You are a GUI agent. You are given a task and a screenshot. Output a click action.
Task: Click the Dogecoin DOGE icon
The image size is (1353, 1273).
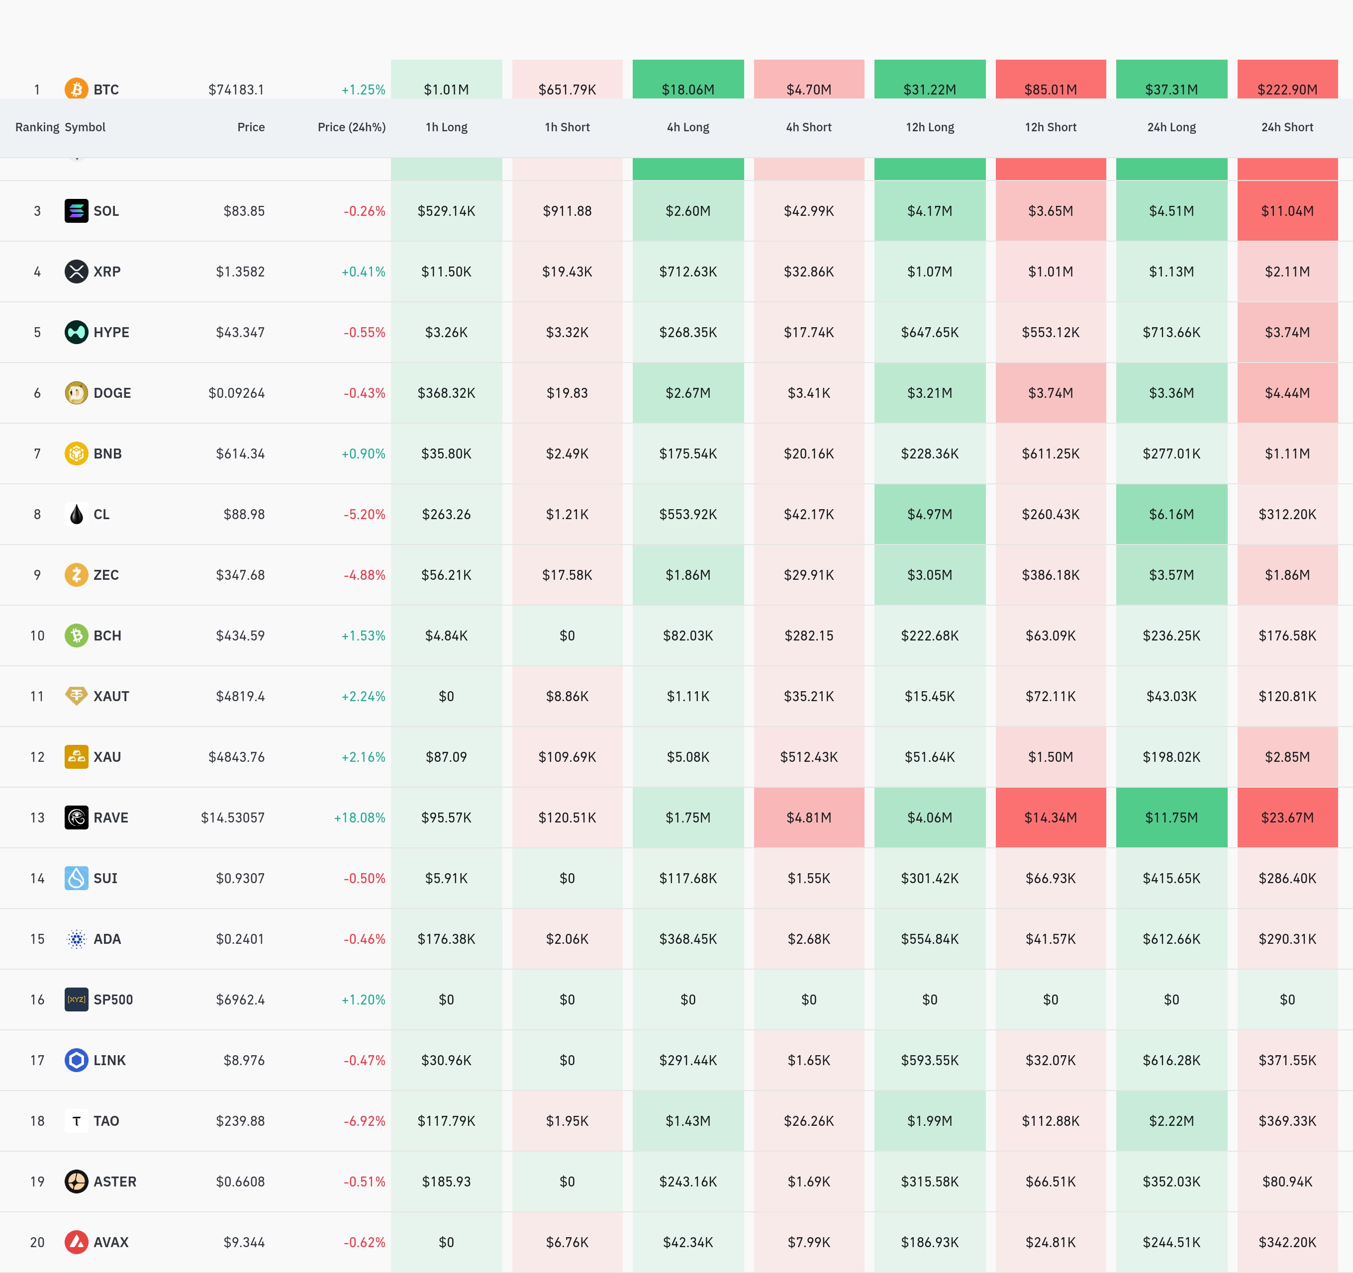point(76,392)
